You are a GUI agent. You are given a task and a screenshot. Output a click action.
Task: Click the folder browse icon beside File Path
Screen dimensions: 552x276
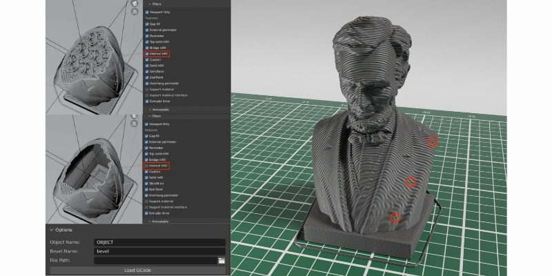pos(221,261)
